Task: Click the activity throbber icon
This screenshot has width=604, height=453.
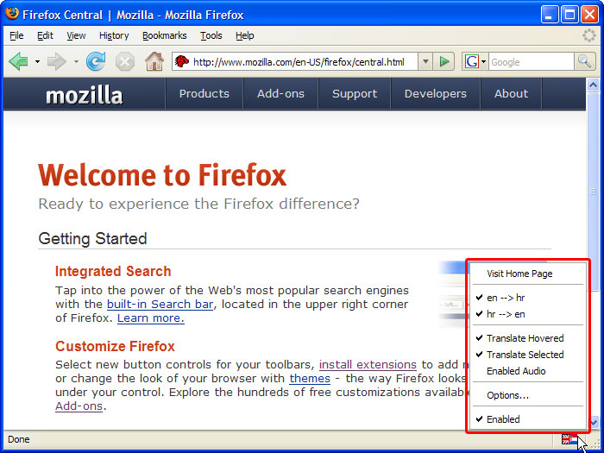Action: (x=589, y=35)
